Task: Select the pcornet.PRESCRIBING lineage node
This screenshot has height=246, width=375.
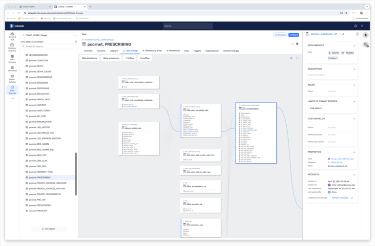Action: pos(256,133)
